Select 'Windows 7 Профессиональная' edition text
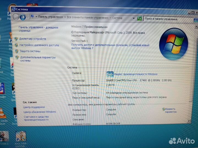198x148 pixels. click(89, 27)
